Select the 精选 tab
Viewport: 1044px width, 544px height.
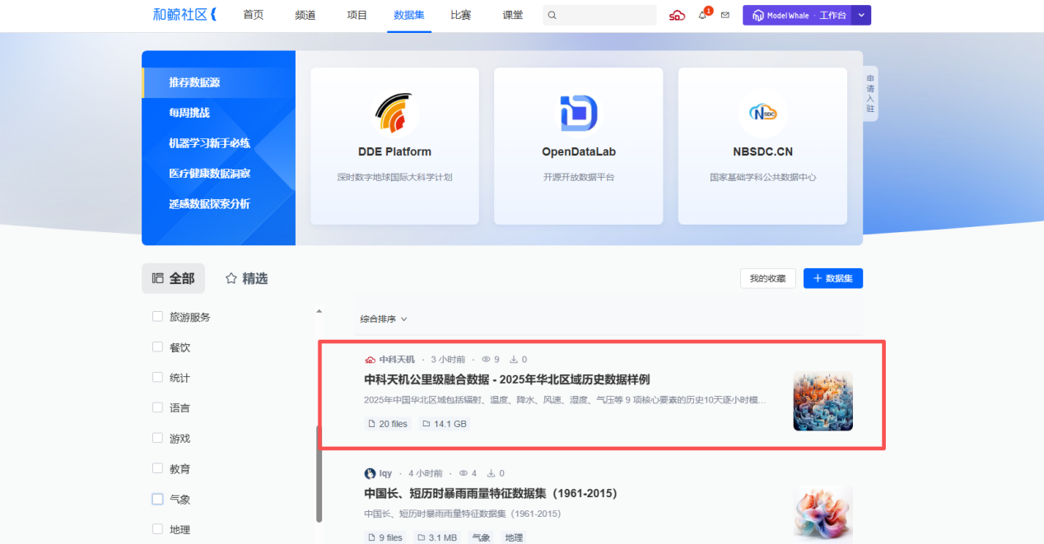tap(247, 279)
